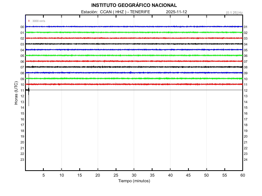
Task: Click the 23 hour label on left axis
Action: click(x=22, y=160)
